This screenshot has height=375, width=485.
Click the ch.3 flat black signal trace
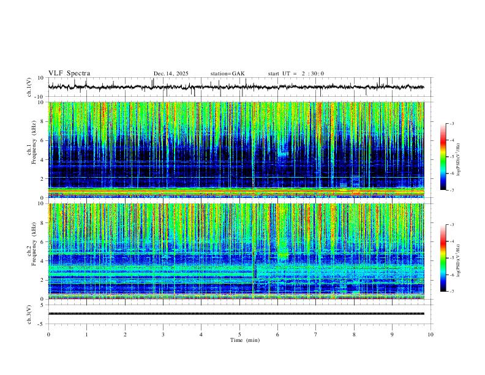point(236,314)
